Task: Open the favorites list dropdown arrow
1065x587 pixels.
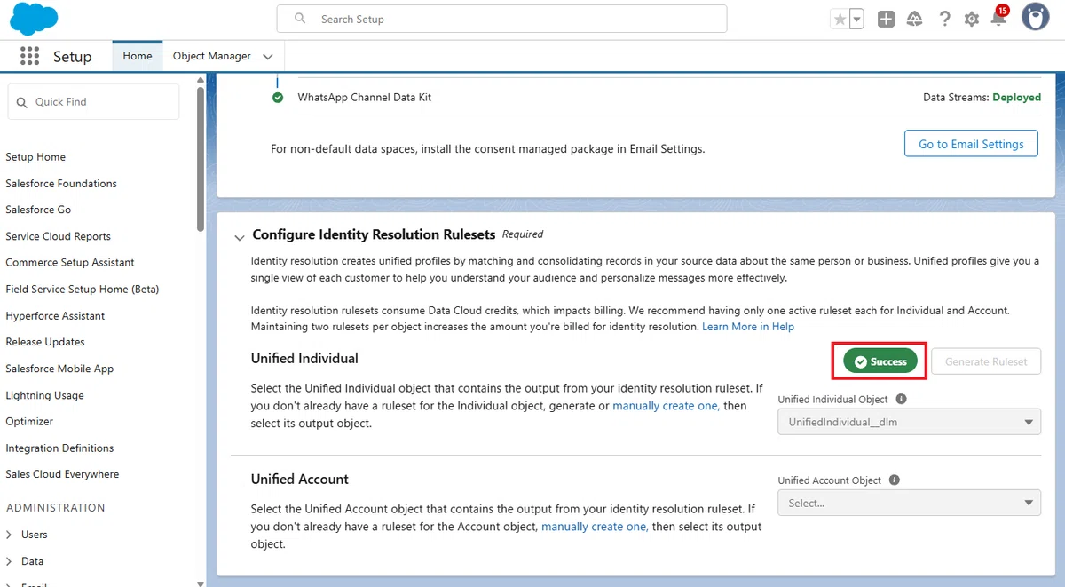Action: (x=856, y=19)
